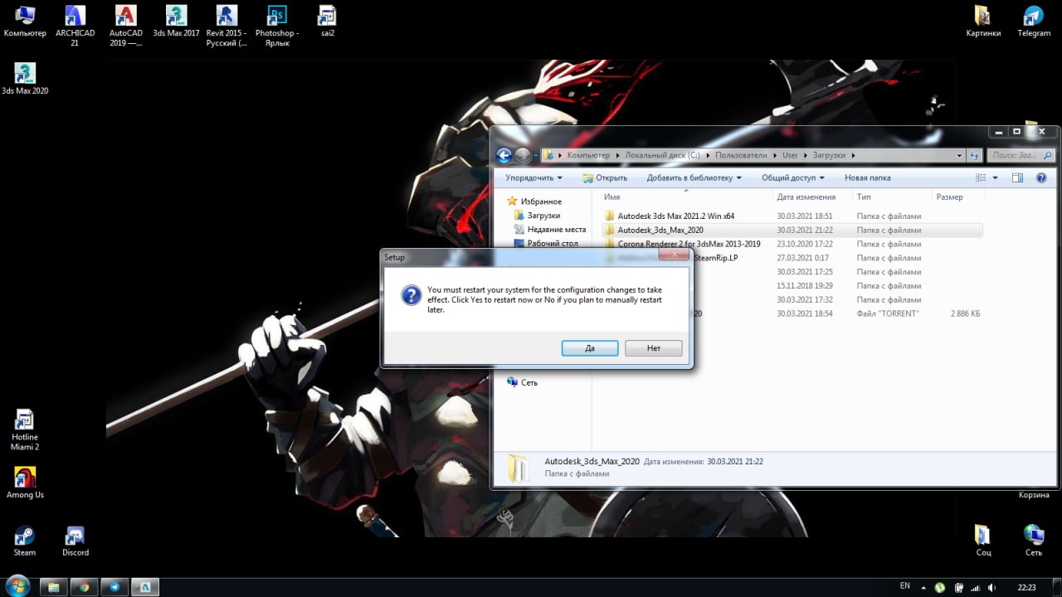Select the Steam desktop shortcut
Image resolution: width=1062 pixels, height=597 pixels.
(25, 541)
